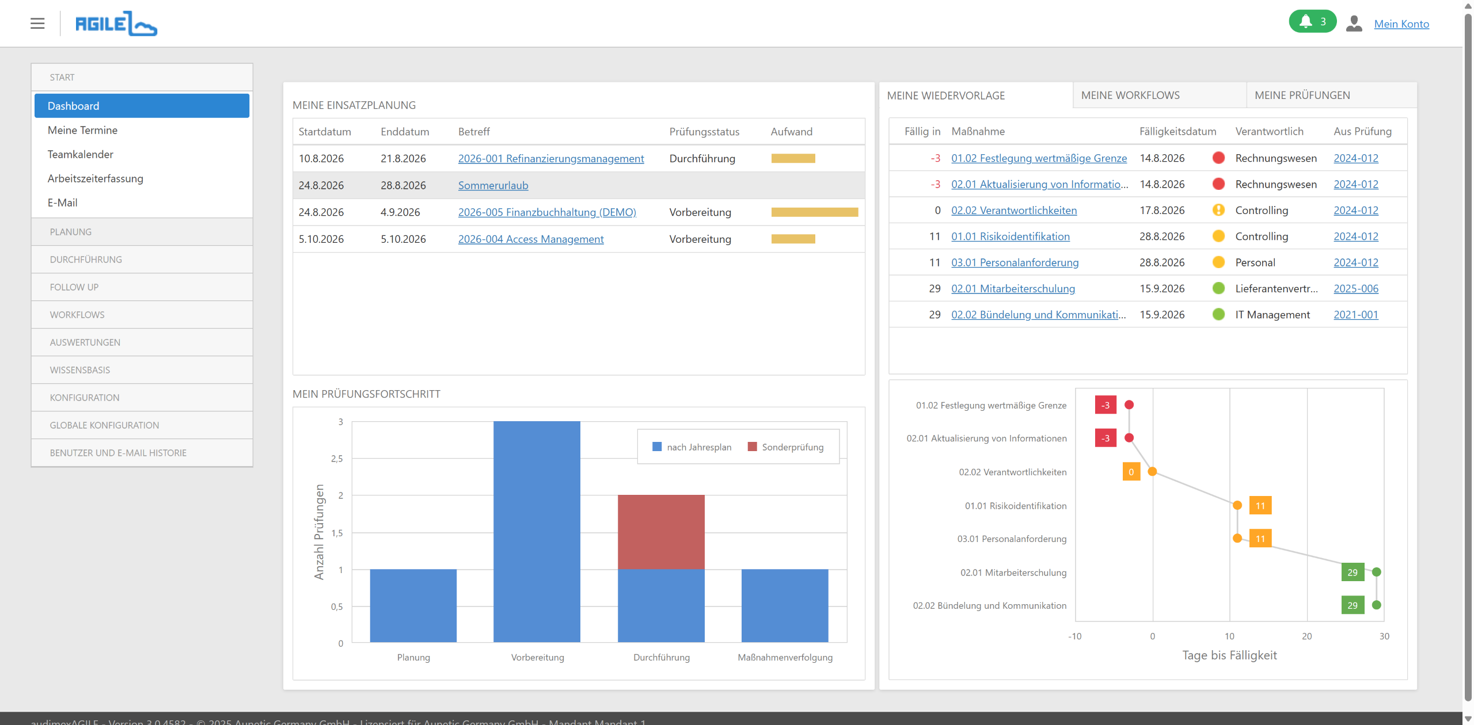The image size is (1474, 725).
Task: Click the AGILE logo
Action: coord(116,24)
